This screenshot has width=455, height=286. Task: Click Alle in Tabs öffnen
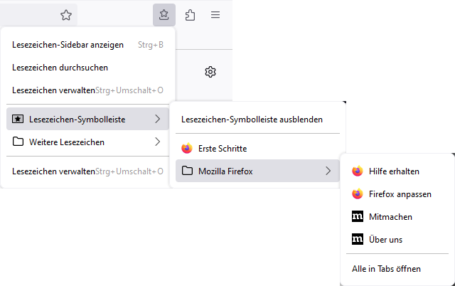pyautogui.click(x=386, y=269)
